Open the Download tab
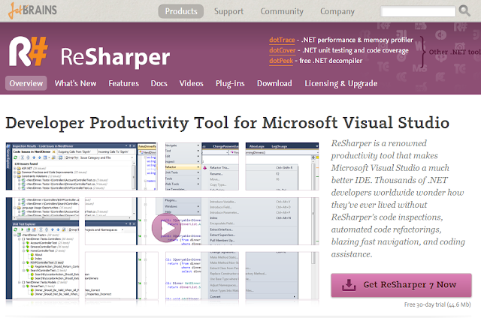 click(274, 83)
